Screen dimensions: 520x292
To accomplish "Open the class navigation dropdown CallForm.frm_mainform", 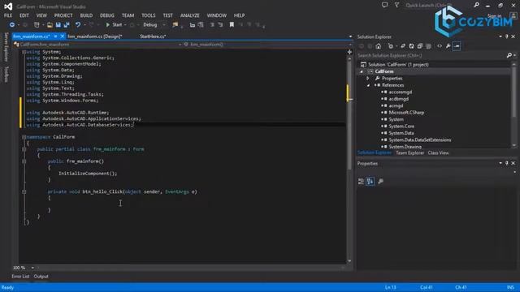I will pos(97,45).
